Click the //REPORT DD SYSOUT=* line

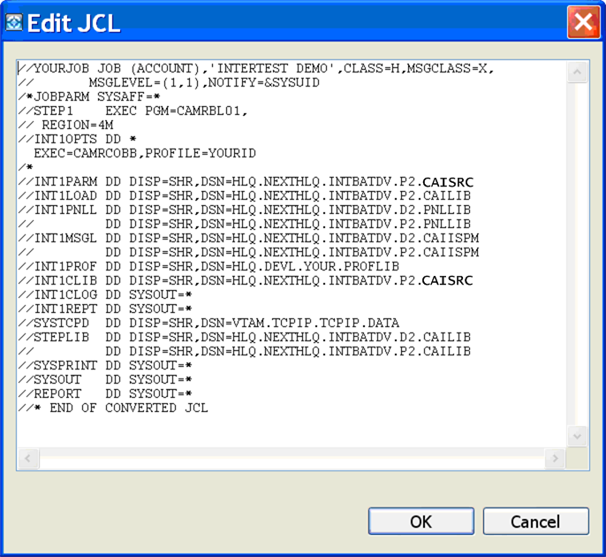pyautogui.click(x=105, y=393)
